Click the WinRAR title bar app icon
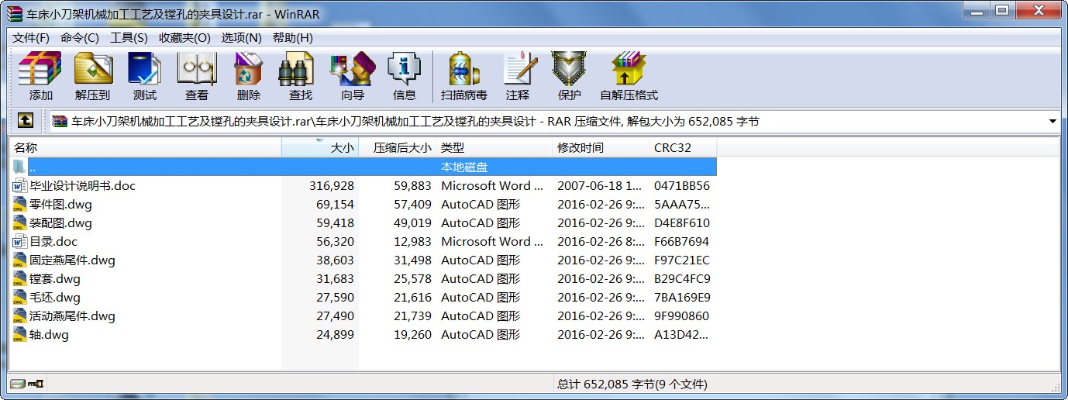Image resolution: width=1068 pixels, height=400 pixels. 15,13
